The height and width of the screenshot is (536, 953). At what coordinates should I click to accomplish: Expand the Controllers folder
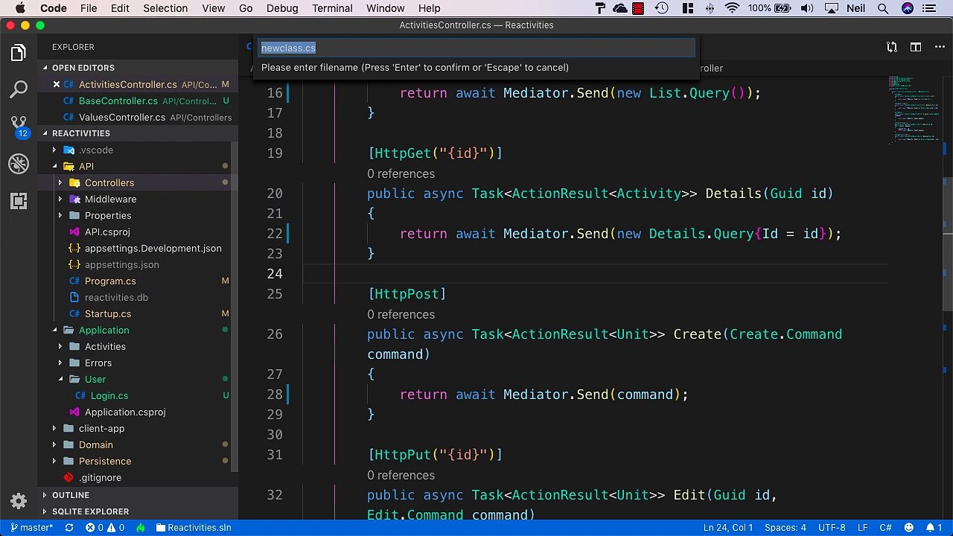click(60, 182)
